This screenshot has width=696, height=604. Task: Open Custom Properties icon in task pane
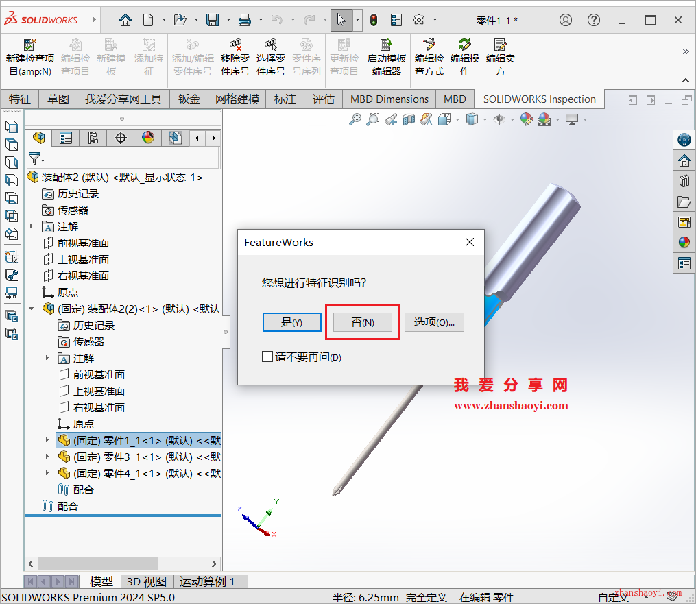click(684, 263)
